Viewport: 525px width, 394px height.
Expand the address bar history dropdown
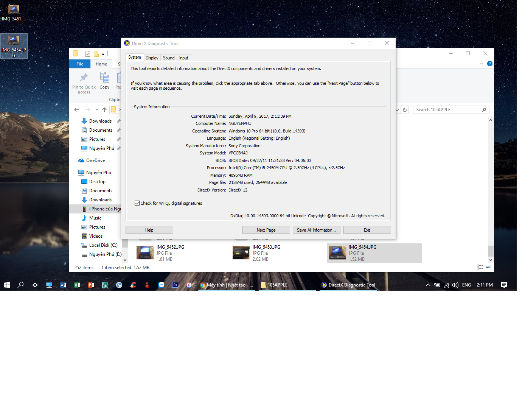point(397,110)
